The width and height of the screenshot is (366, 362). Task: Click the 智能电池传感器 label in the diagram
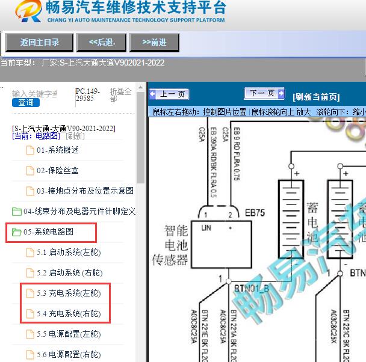click(x=170, y=245)
